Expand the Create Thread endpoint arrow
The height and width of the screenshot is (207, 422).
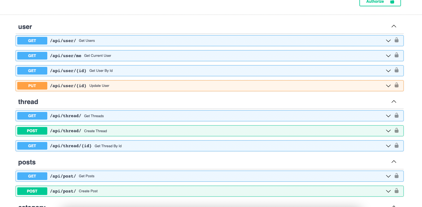pos(388,131)
